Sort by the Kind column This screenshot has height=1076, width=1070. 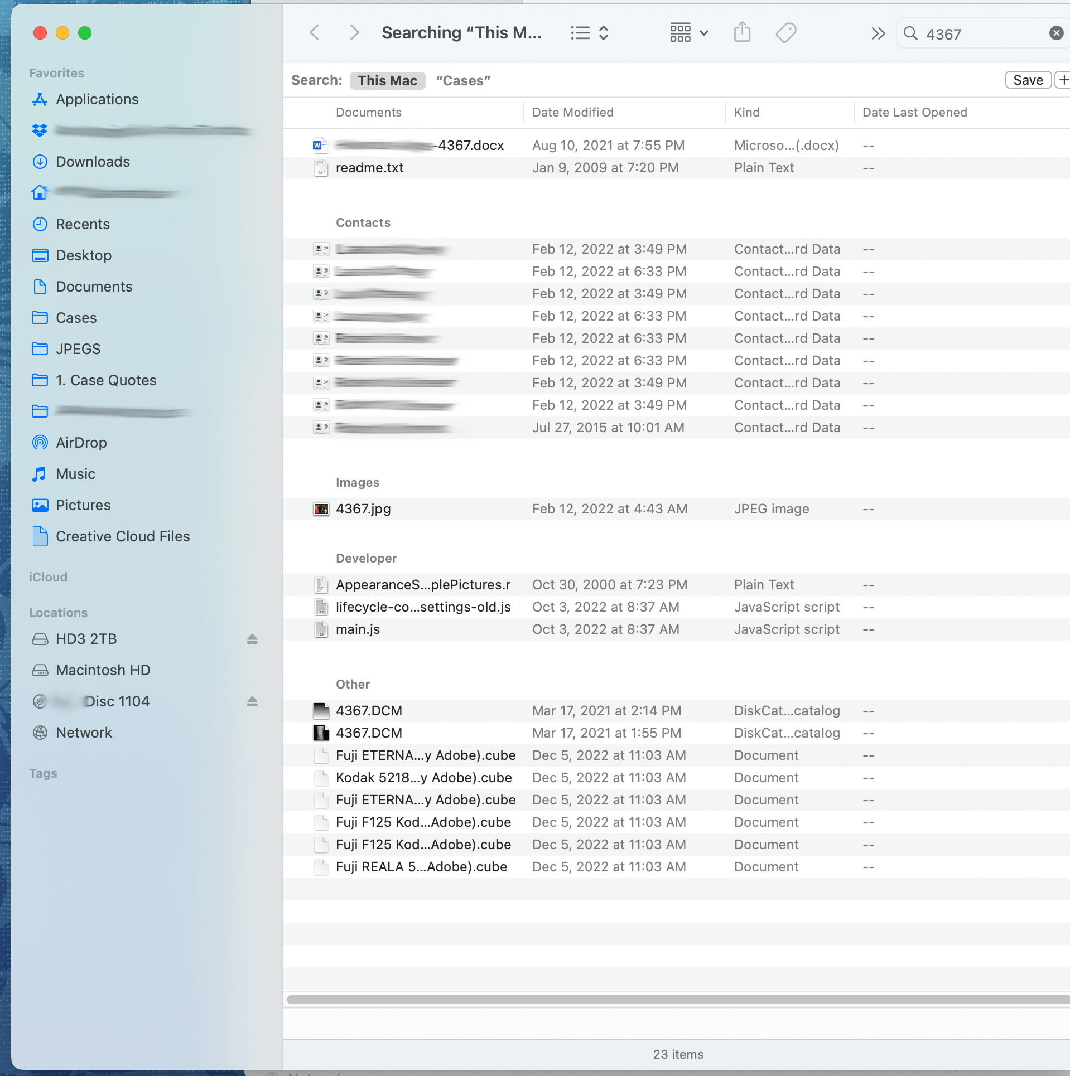[x=746, y=112]
